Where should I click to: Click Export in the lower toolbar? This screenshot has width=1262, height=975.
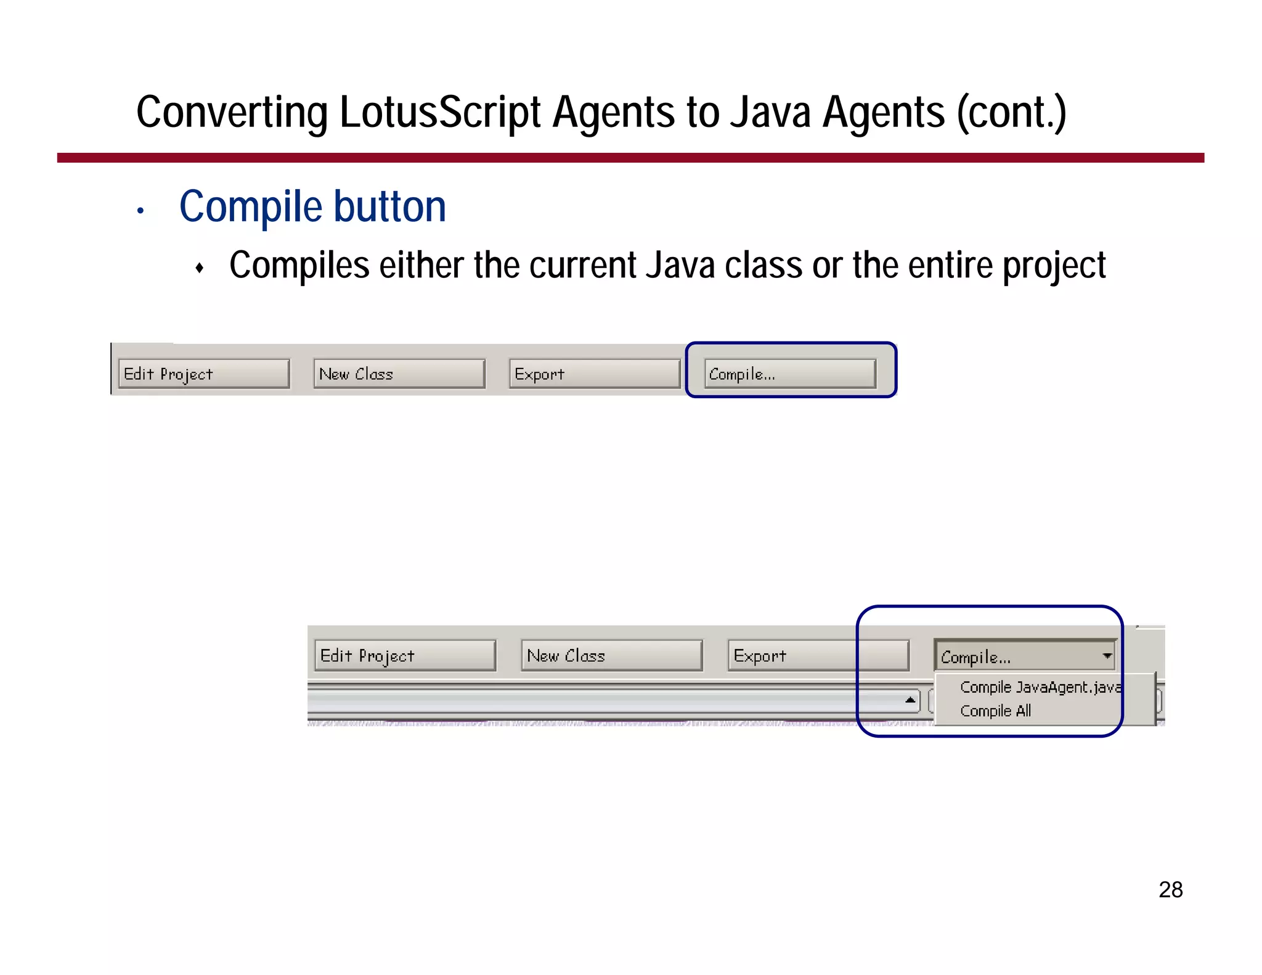pyautogui.click(x=818, y=655)
